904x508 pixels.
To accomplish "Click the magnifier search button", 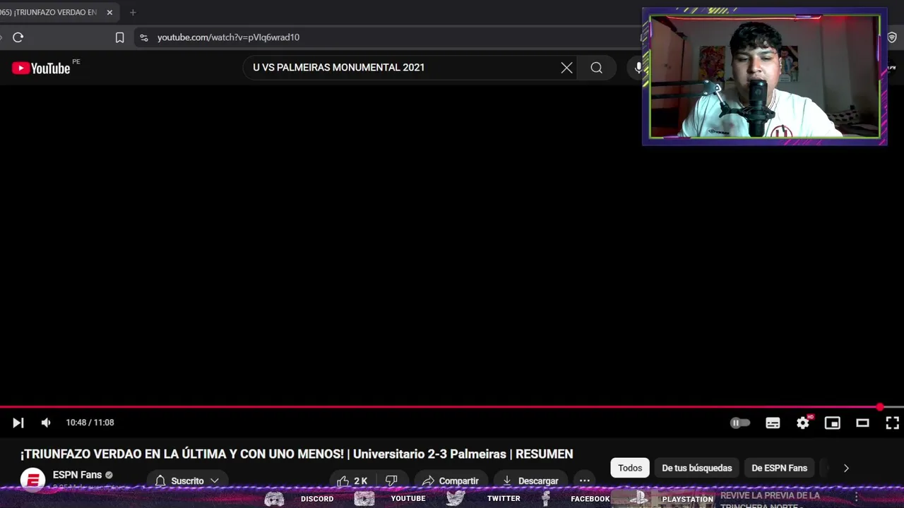I will tap(597, 68).
